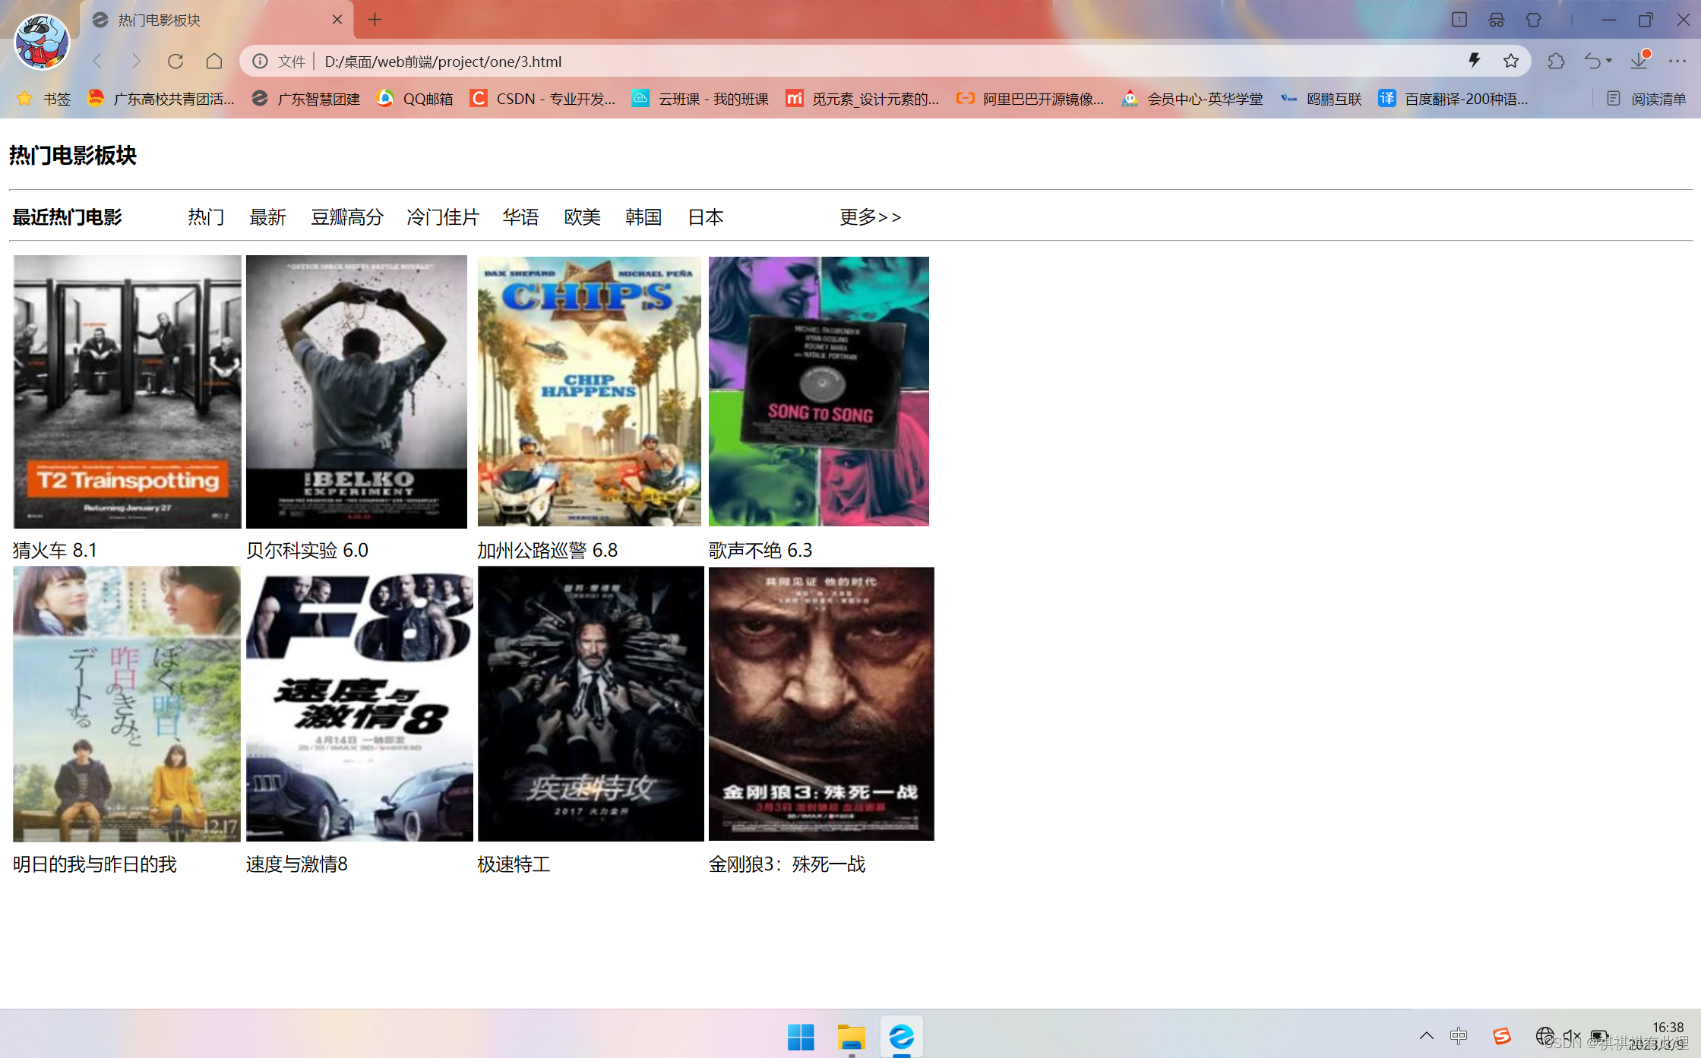Click the 猜火车 8.1 title text
The width and height of the screenshot is (1701, 1058).
click(x=55, y=550)
